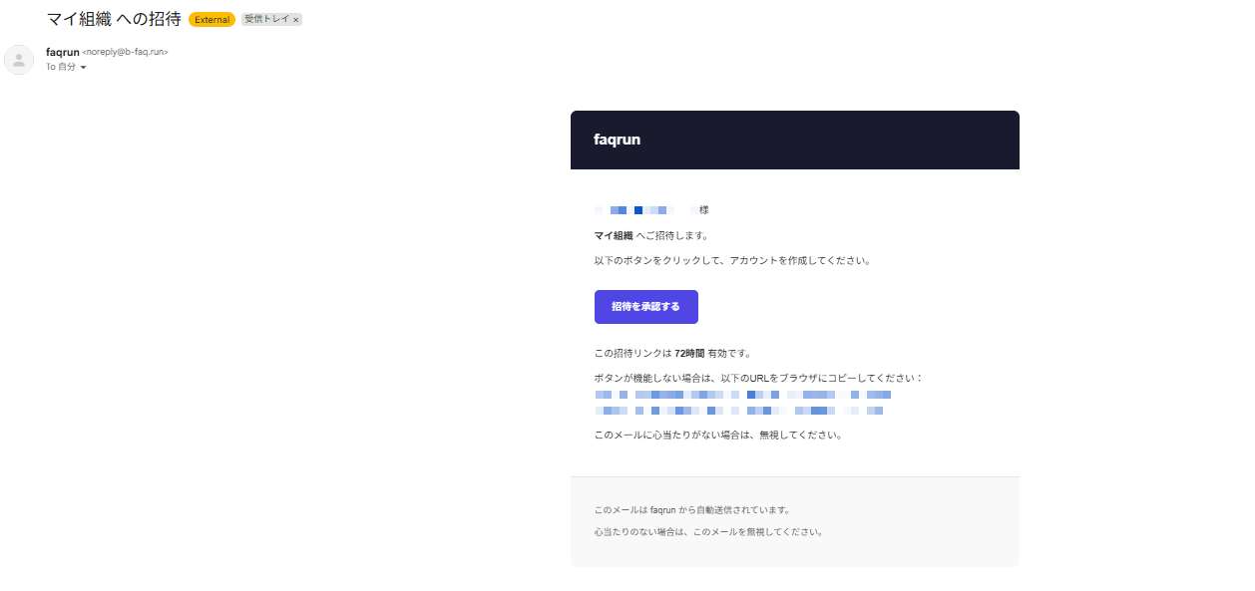Click the line マイ組織 へご招待します
The width and height of the screenshot is (1255, 591).
[x=650, y=236]
